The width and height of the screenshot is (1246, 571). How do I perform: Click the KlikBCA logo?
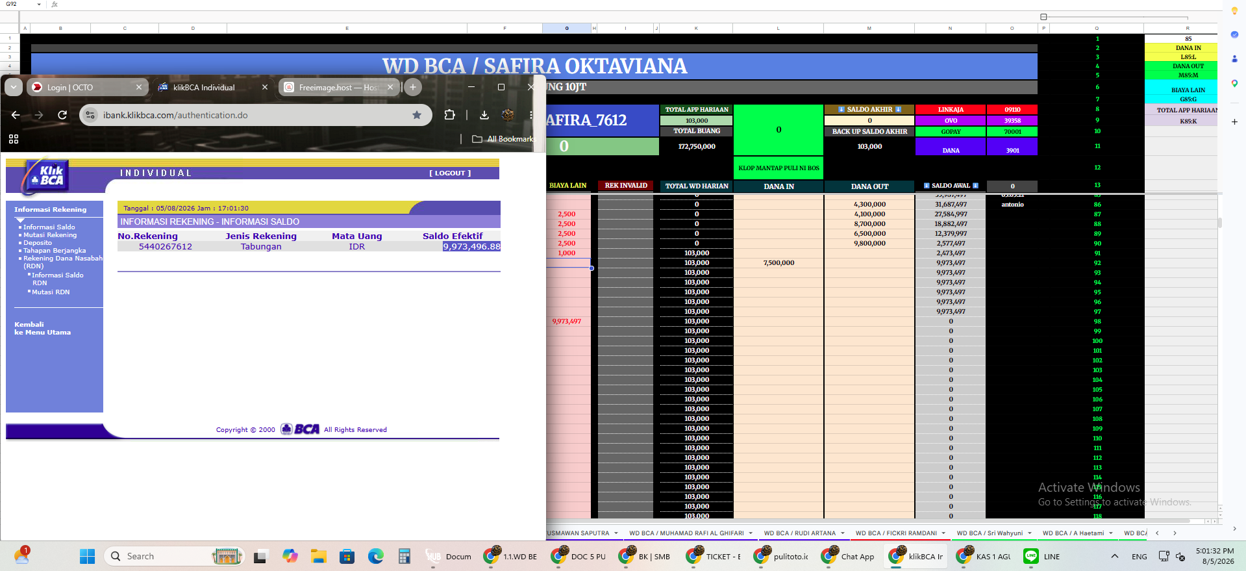(x=46, y=176)
